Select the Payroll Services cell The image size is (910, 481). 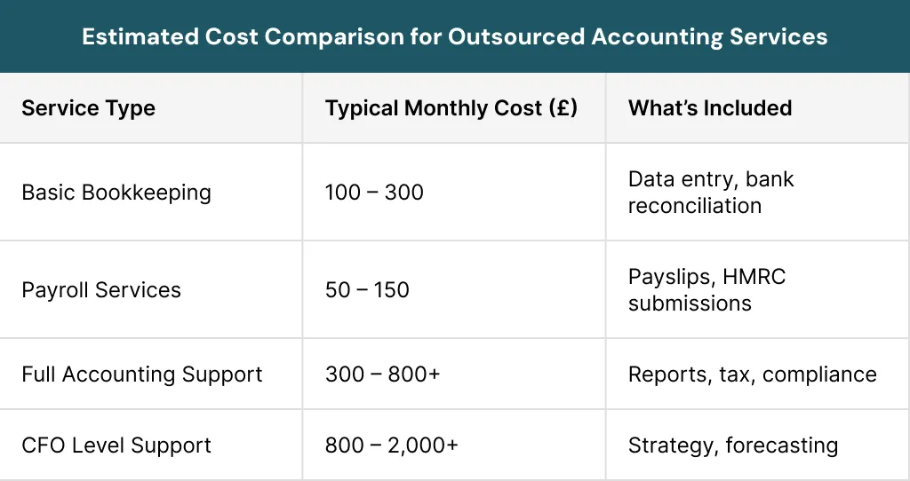(x=101, y=290)
